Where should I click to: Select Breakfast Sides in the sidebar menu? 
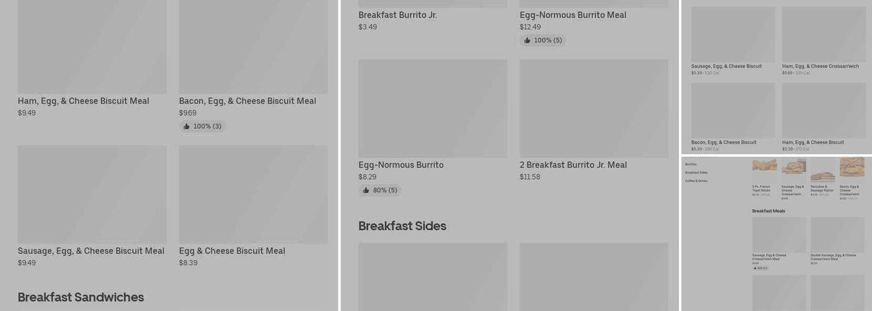tap(696, 172)
